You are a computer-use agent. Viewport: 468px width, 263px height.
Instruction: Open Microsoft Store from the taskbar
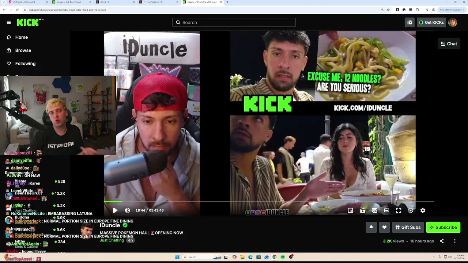point(258,257)
